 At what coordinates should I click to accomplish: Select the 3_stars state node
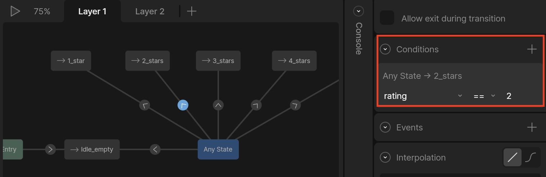tap(218, 61)
